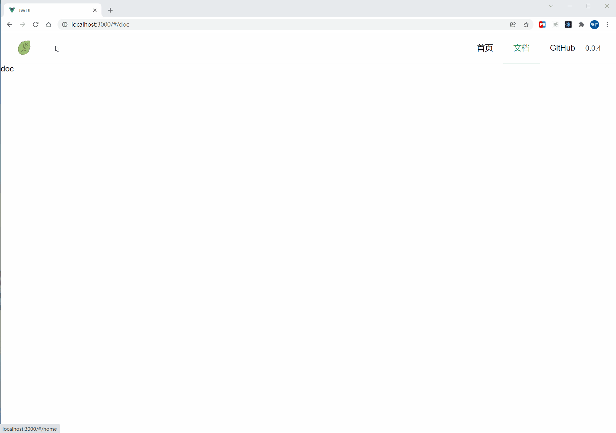616x433 pixels.
Task: Expand the tab search chevron
Action: (x=551, y=6)
